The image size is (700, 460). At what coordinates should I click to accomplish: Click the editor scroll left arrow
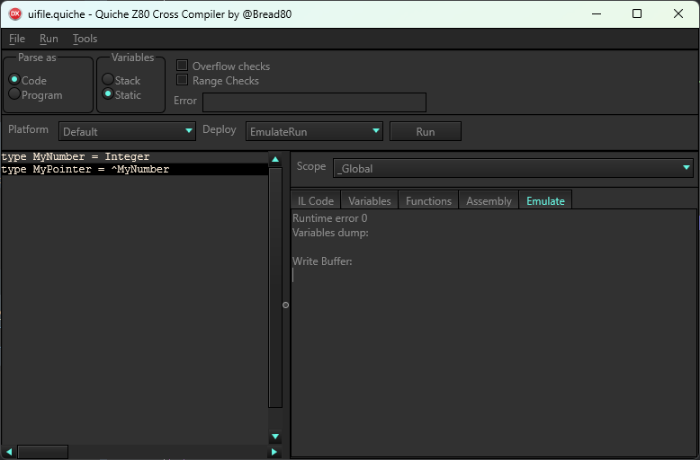8,452
